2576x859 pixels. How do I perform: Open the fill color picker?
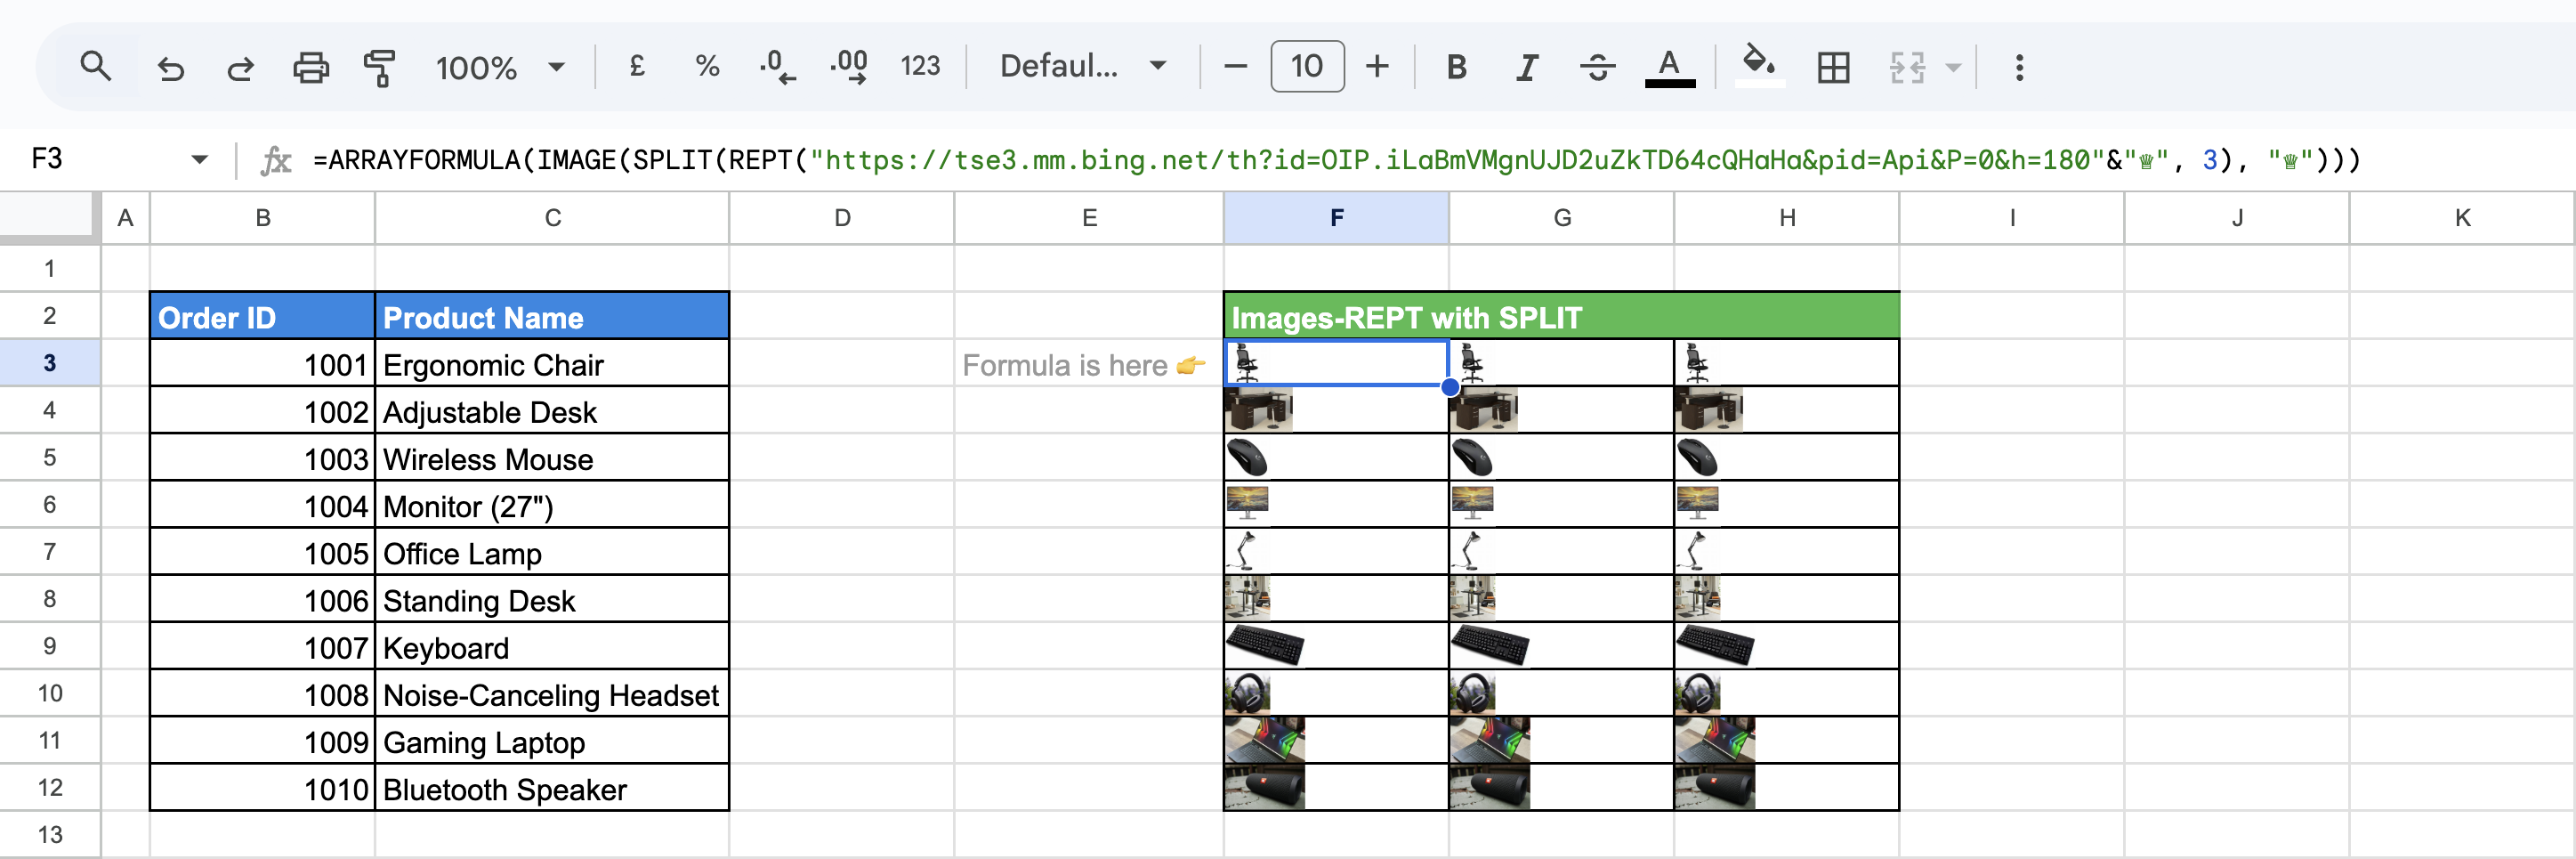pyautogui.click(x=1759, y=67)
